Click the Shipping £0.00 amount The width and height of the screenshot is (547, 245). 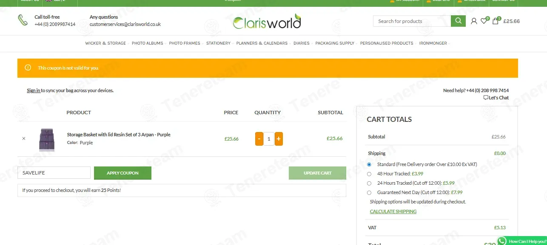pos(500,153)
